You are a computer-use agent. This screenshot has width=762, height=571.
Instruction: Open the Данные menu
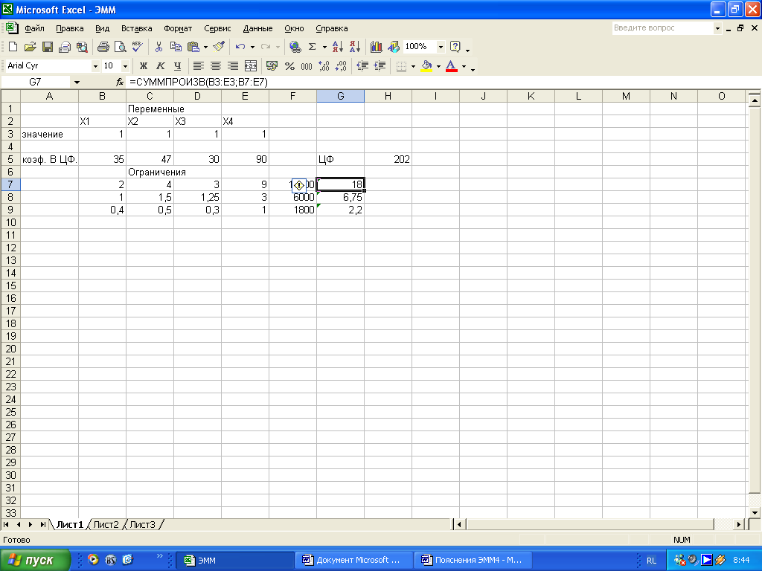257,29
